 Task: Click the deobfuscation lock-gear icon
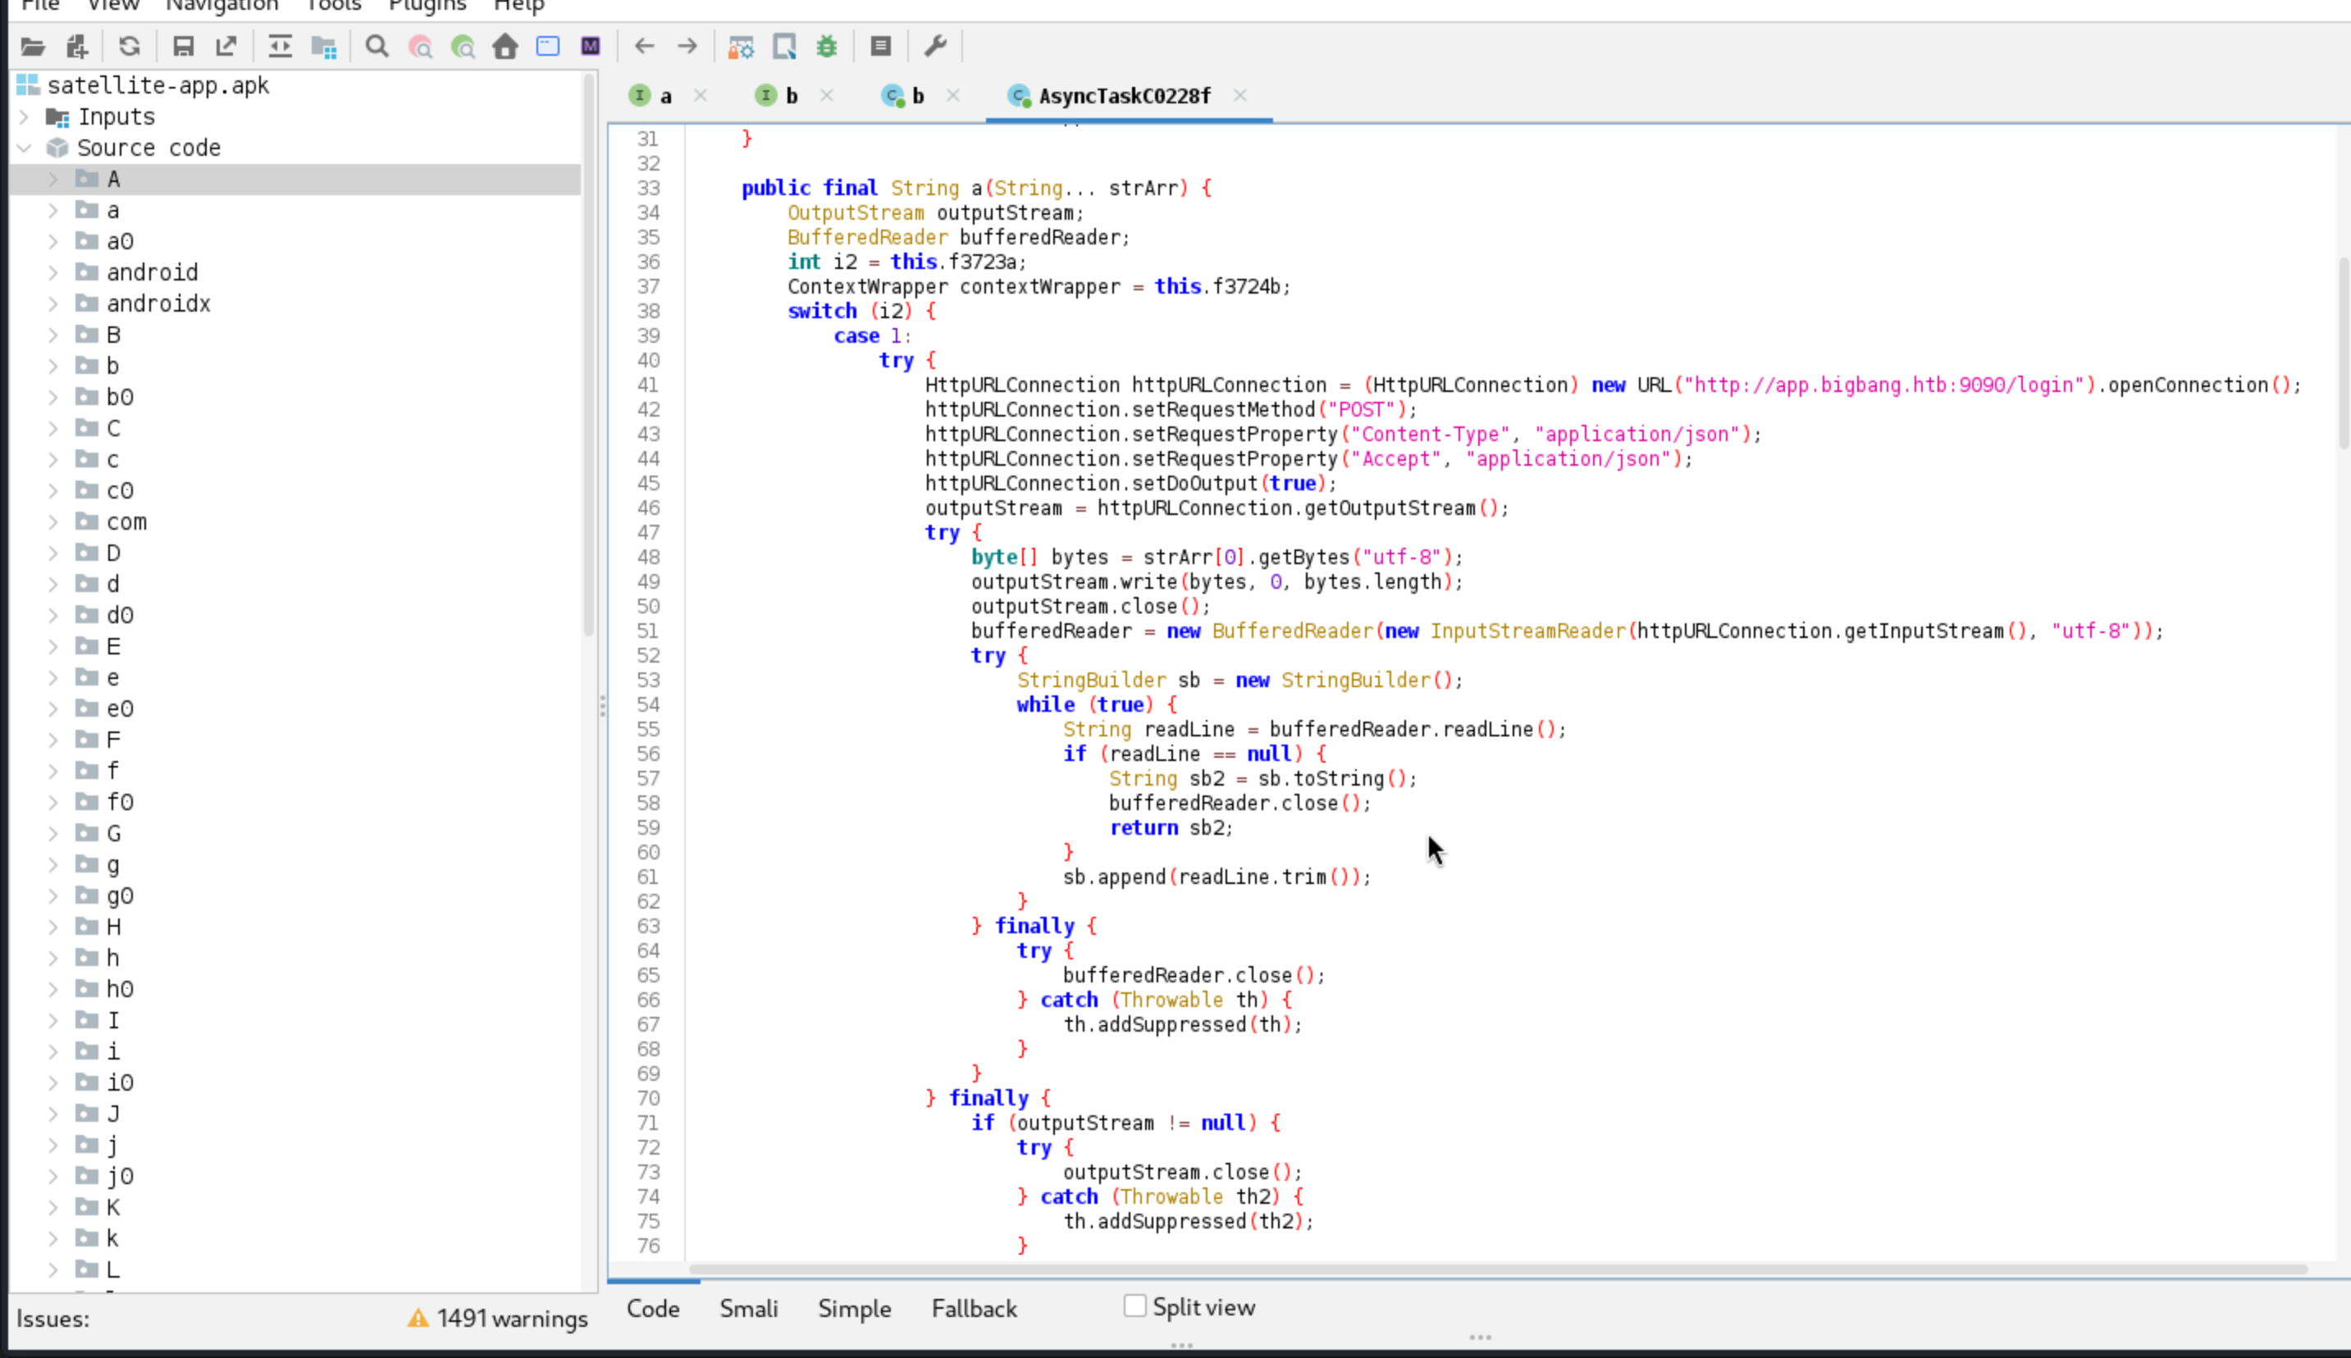[x=741, y=46]
